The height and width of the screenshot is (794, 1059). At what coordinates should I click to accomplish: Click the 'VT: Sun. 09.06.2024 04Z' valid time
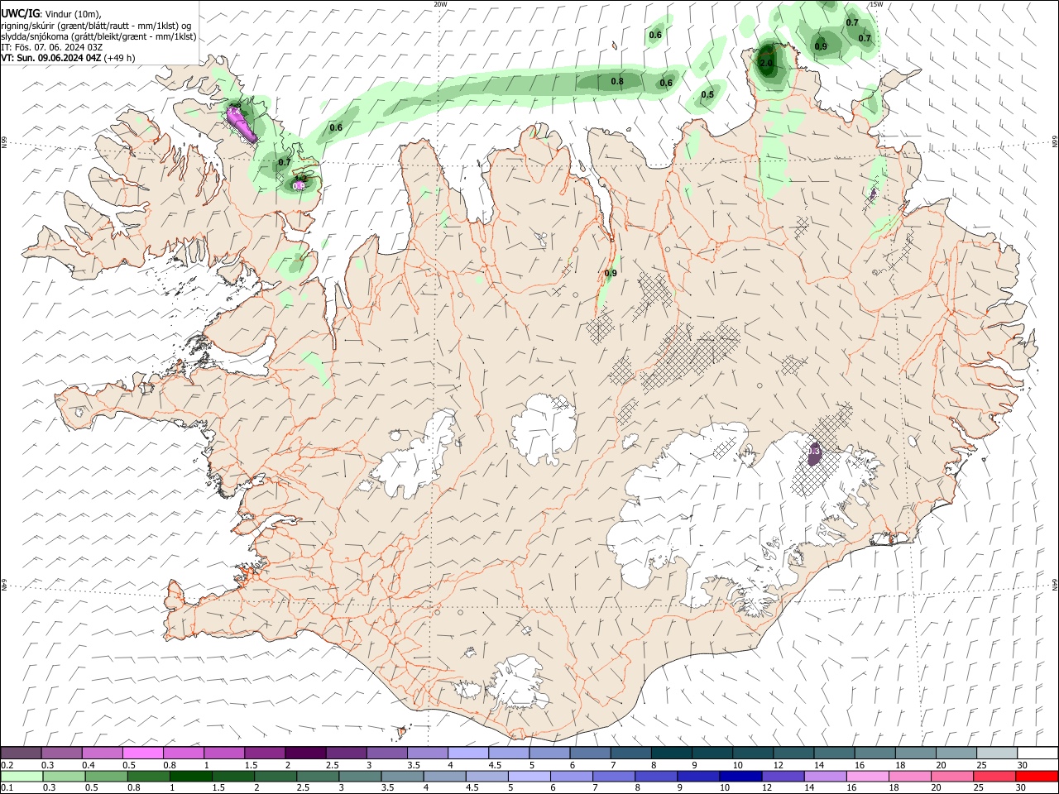tap(50, 58)
